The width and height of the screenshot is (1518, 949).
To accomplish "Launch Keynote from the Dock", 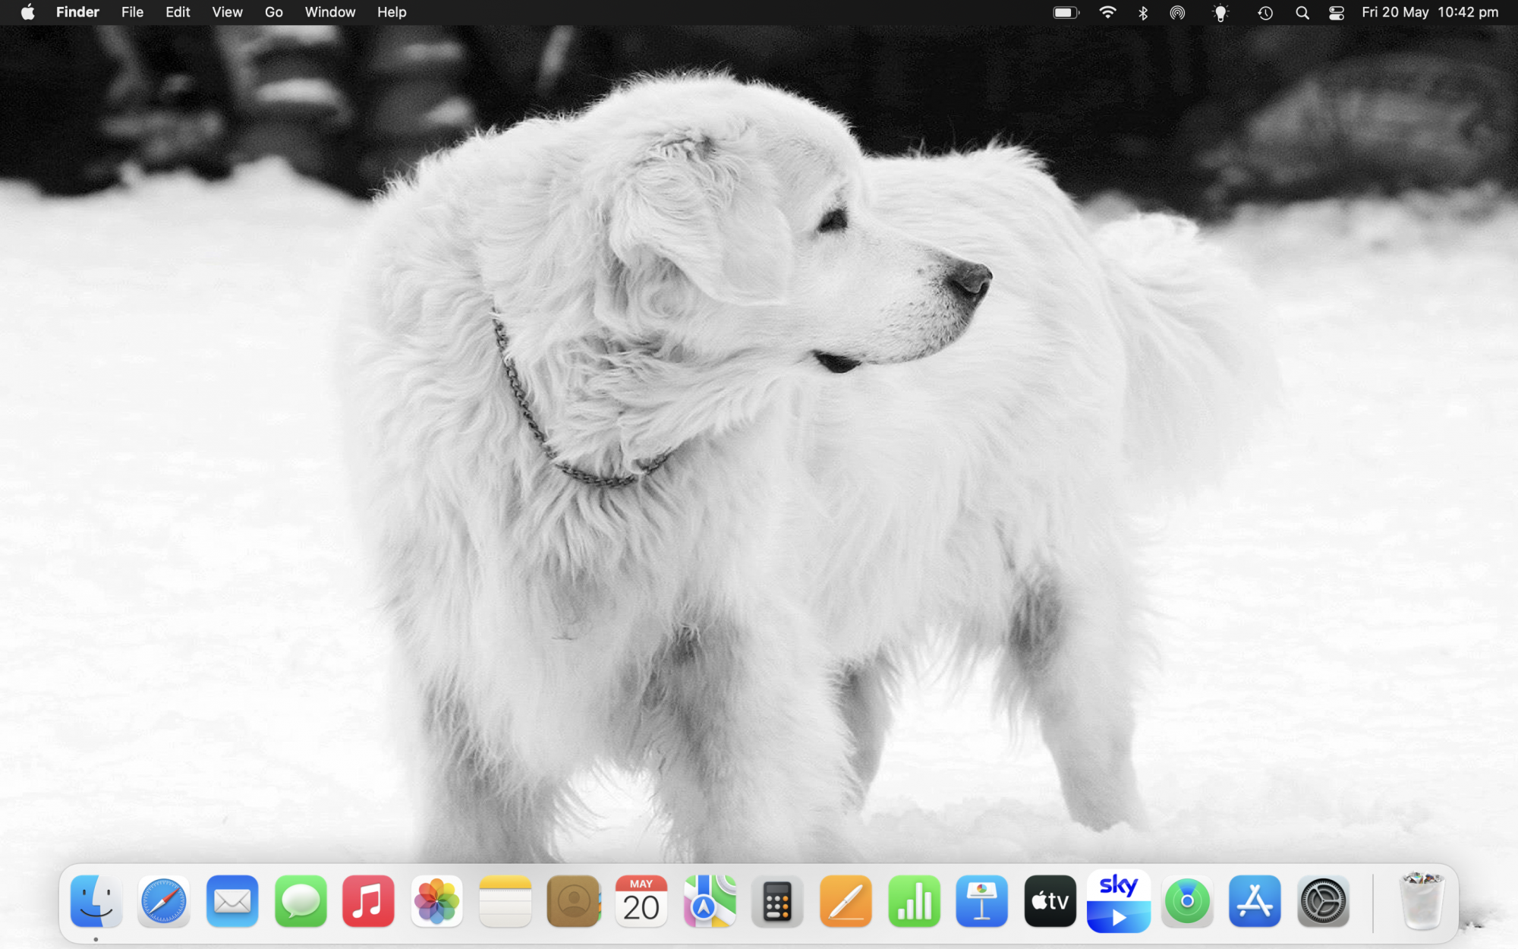I will 981,901.
